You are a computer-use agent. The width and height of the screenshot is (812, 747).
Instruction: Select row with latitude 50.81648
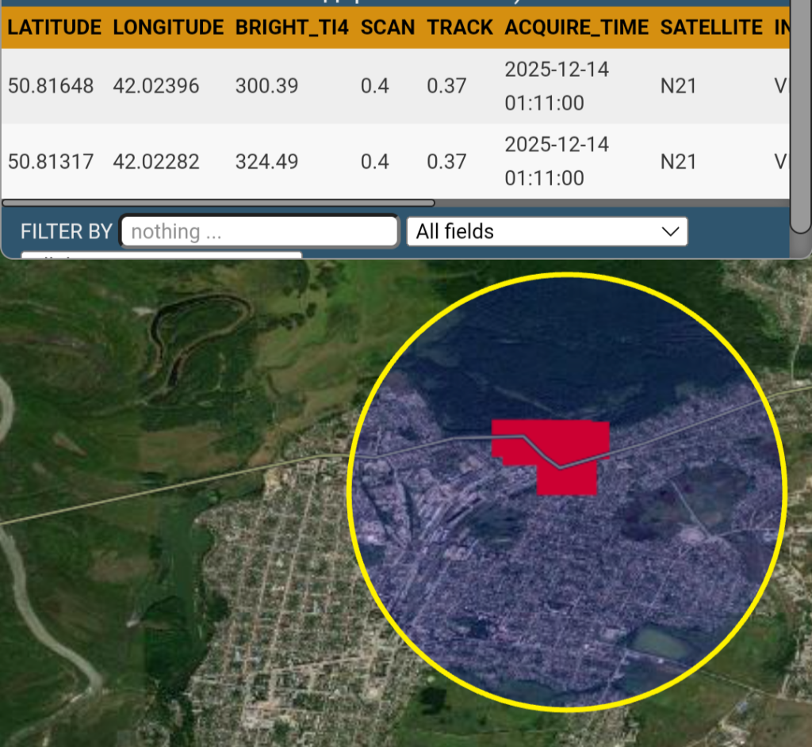(51, 86)
